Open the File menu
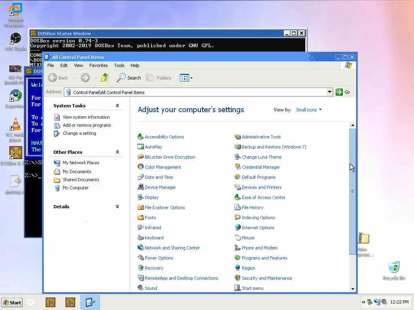The height and width of the screenshot is (310, 414). (51, 65)
